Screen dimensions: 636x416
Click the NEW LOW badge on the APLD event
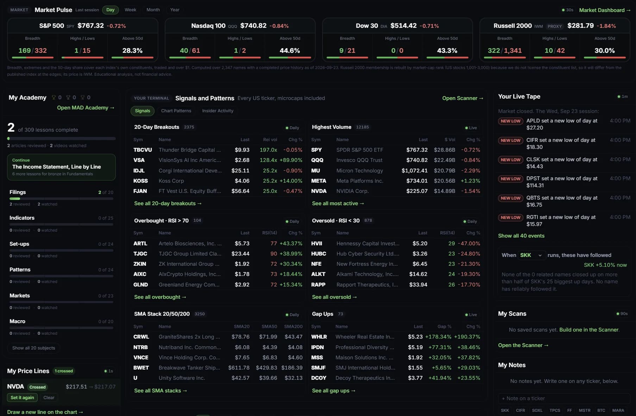[x=510, y=121]
